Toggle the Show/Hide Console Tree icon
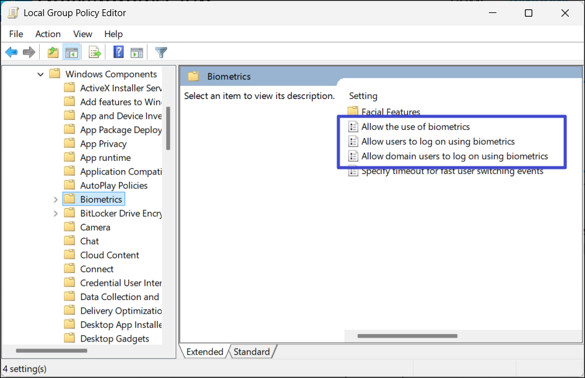Screen dimensions: 585x378 (72, 53)
